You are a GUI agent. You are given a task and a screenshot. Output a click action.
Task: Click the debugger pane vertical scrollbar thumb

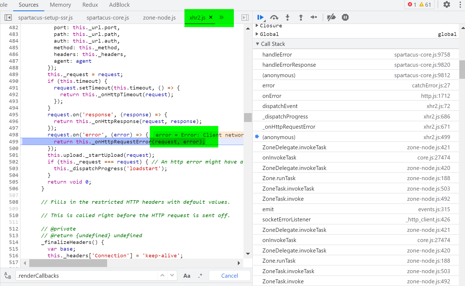462,69
